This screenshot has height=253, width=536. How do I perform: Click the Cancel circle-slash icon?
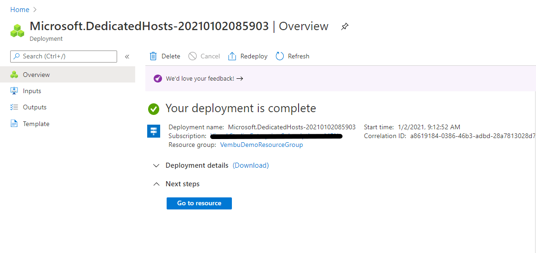click(x=193, y=56)
